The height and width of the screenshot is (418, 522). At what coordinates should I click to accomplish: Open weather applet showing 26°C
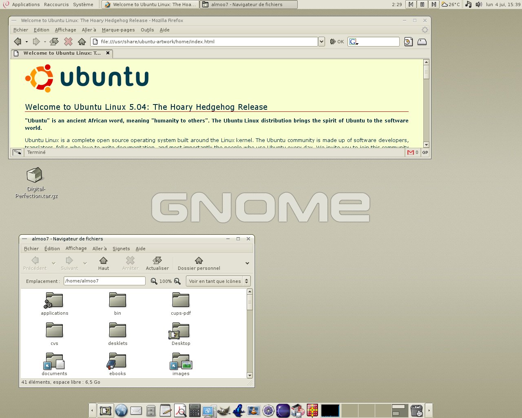(451, 4)
